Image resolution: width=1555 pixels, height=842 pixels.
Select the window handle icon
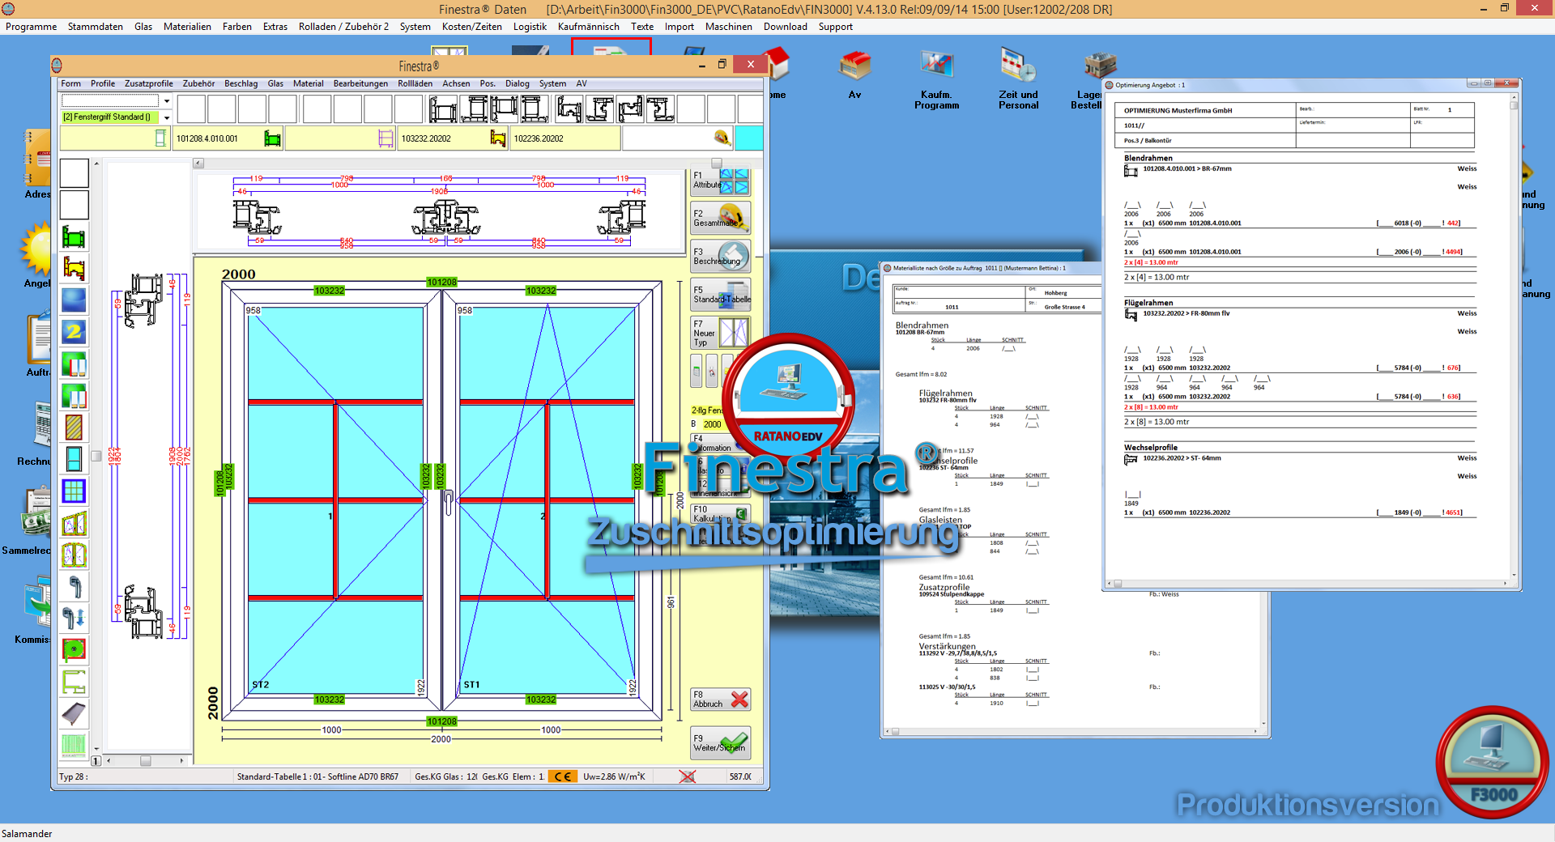[74, 586]
